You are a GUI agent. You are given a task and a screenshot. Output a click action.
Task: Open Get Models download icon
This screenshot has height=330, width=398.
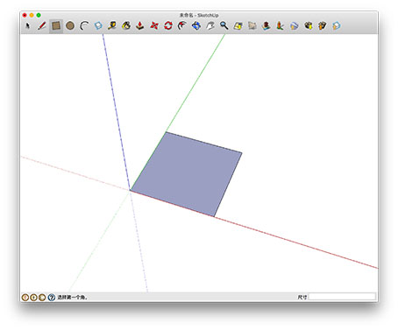pos(309,26)
